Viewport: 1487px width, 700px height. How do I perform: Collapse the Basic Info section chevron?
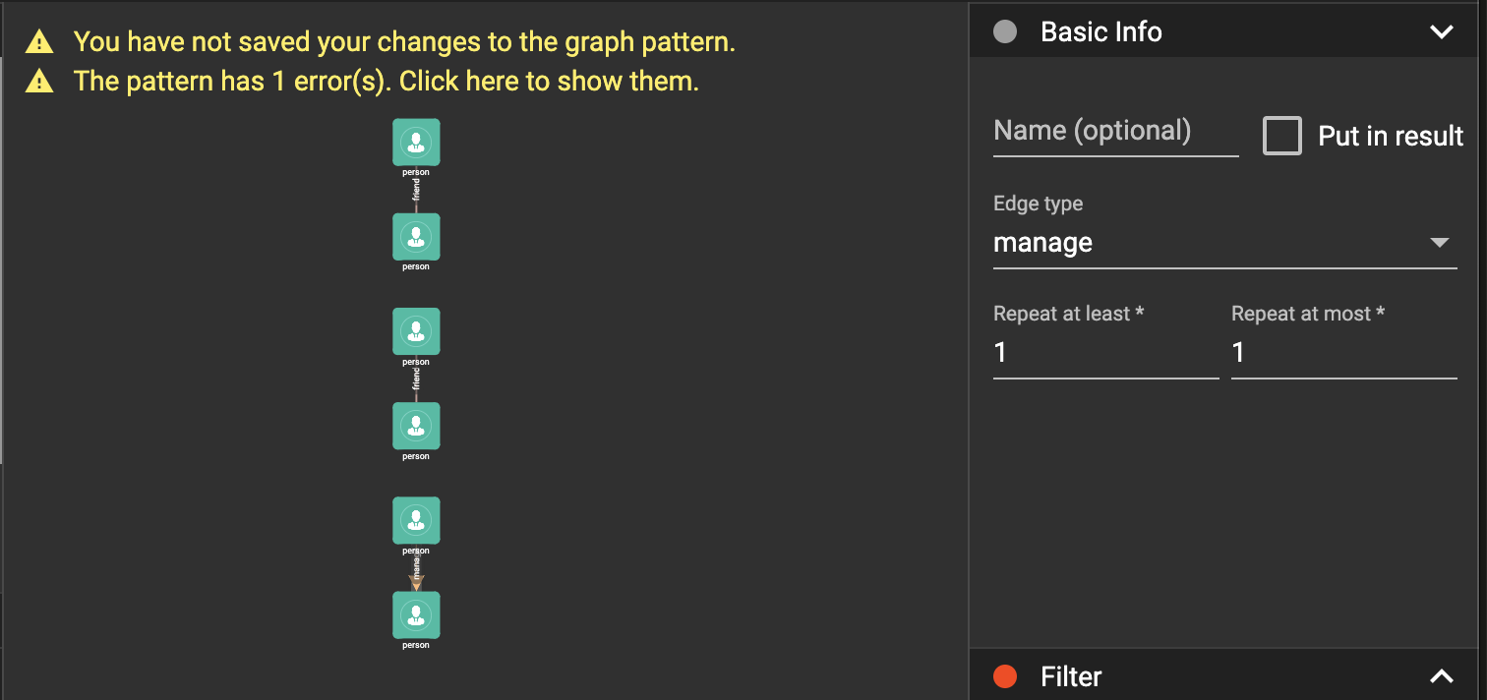coord(1441,32)
